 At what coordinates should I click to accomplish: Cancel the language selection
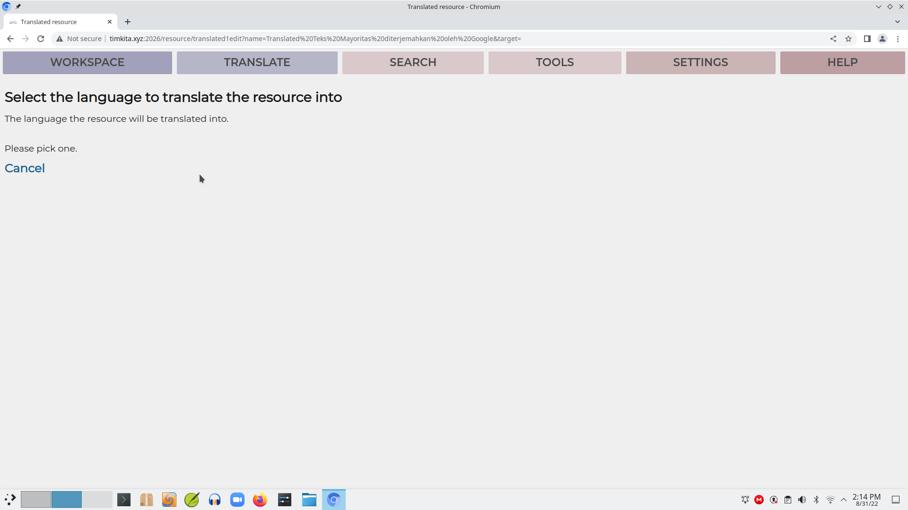pyautogui.click(x=25, y=168)
